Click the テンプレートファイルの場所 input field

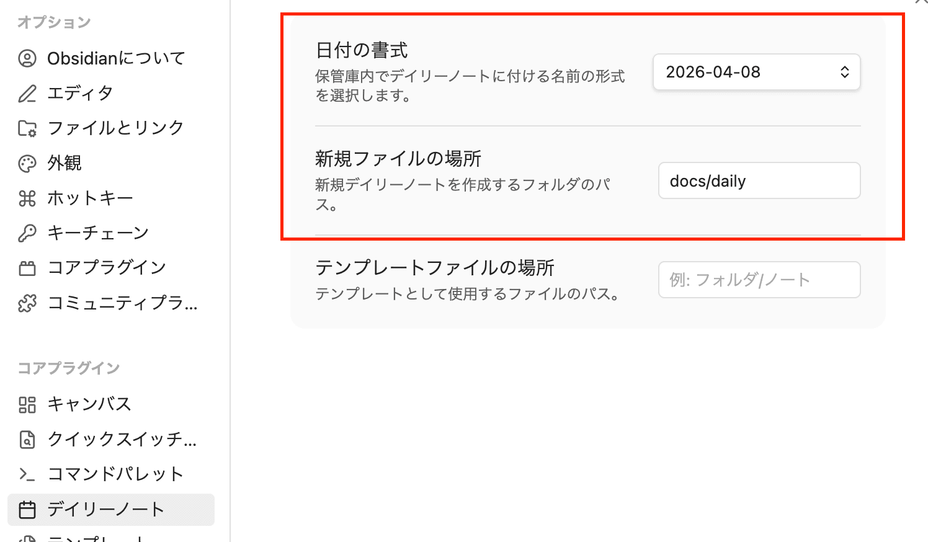759,280
